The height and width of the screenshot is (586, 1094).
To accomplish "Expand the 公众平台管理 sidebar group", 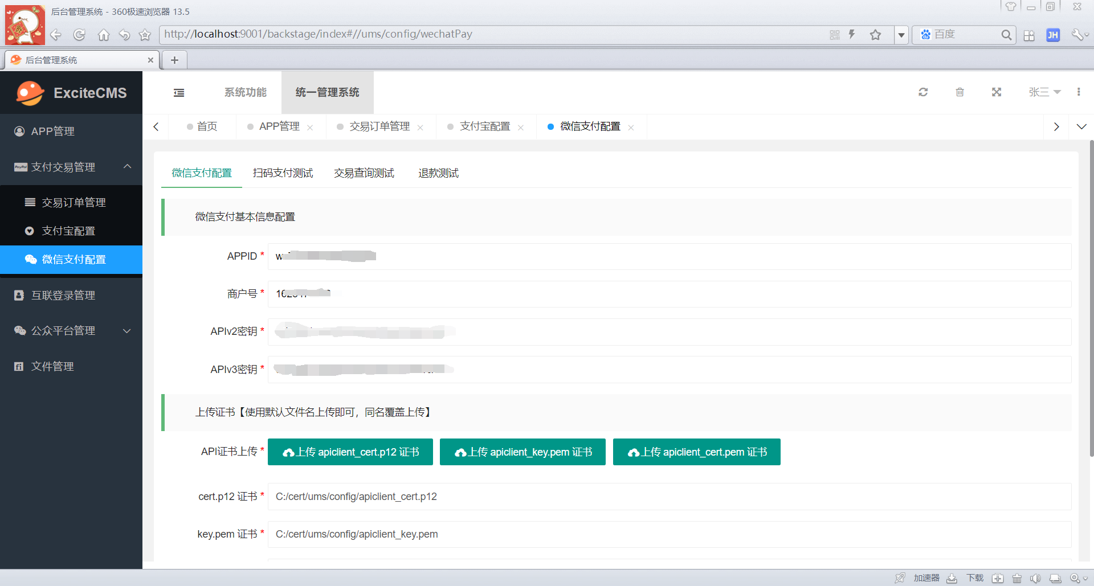I will coord(71,331).
